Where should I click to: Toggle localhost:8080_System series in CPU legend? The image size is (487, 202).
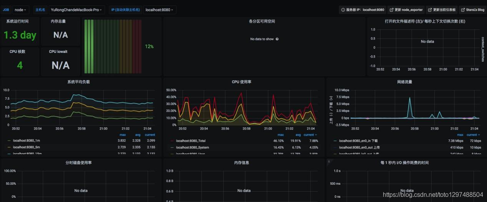192,147
